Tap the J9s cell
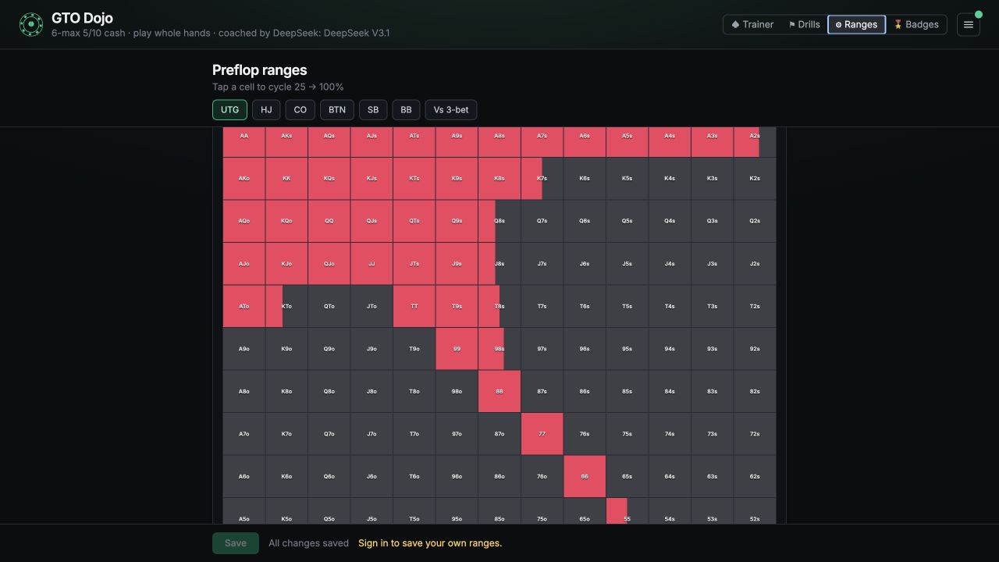Image resolution: width=999 pixels, height=562 pixels. pos(457,264)
